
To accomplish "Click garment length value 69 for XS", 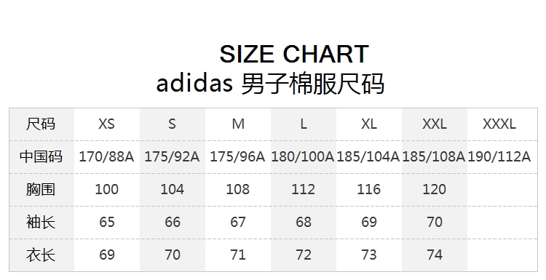I will (x=106, y=255).
